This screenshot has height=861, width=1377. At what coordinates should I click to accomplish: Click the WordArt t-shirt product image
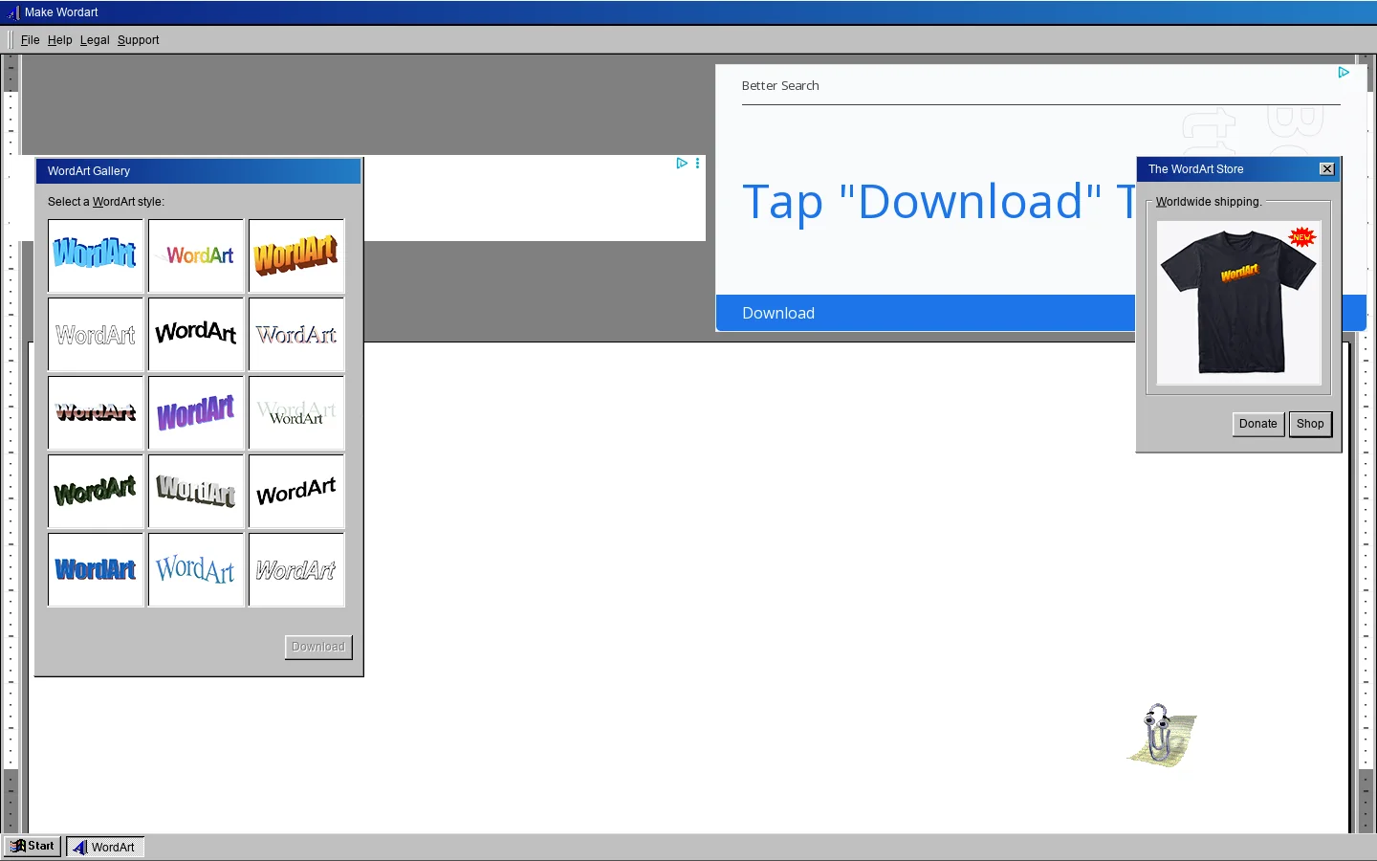[x=1239, y=303]
